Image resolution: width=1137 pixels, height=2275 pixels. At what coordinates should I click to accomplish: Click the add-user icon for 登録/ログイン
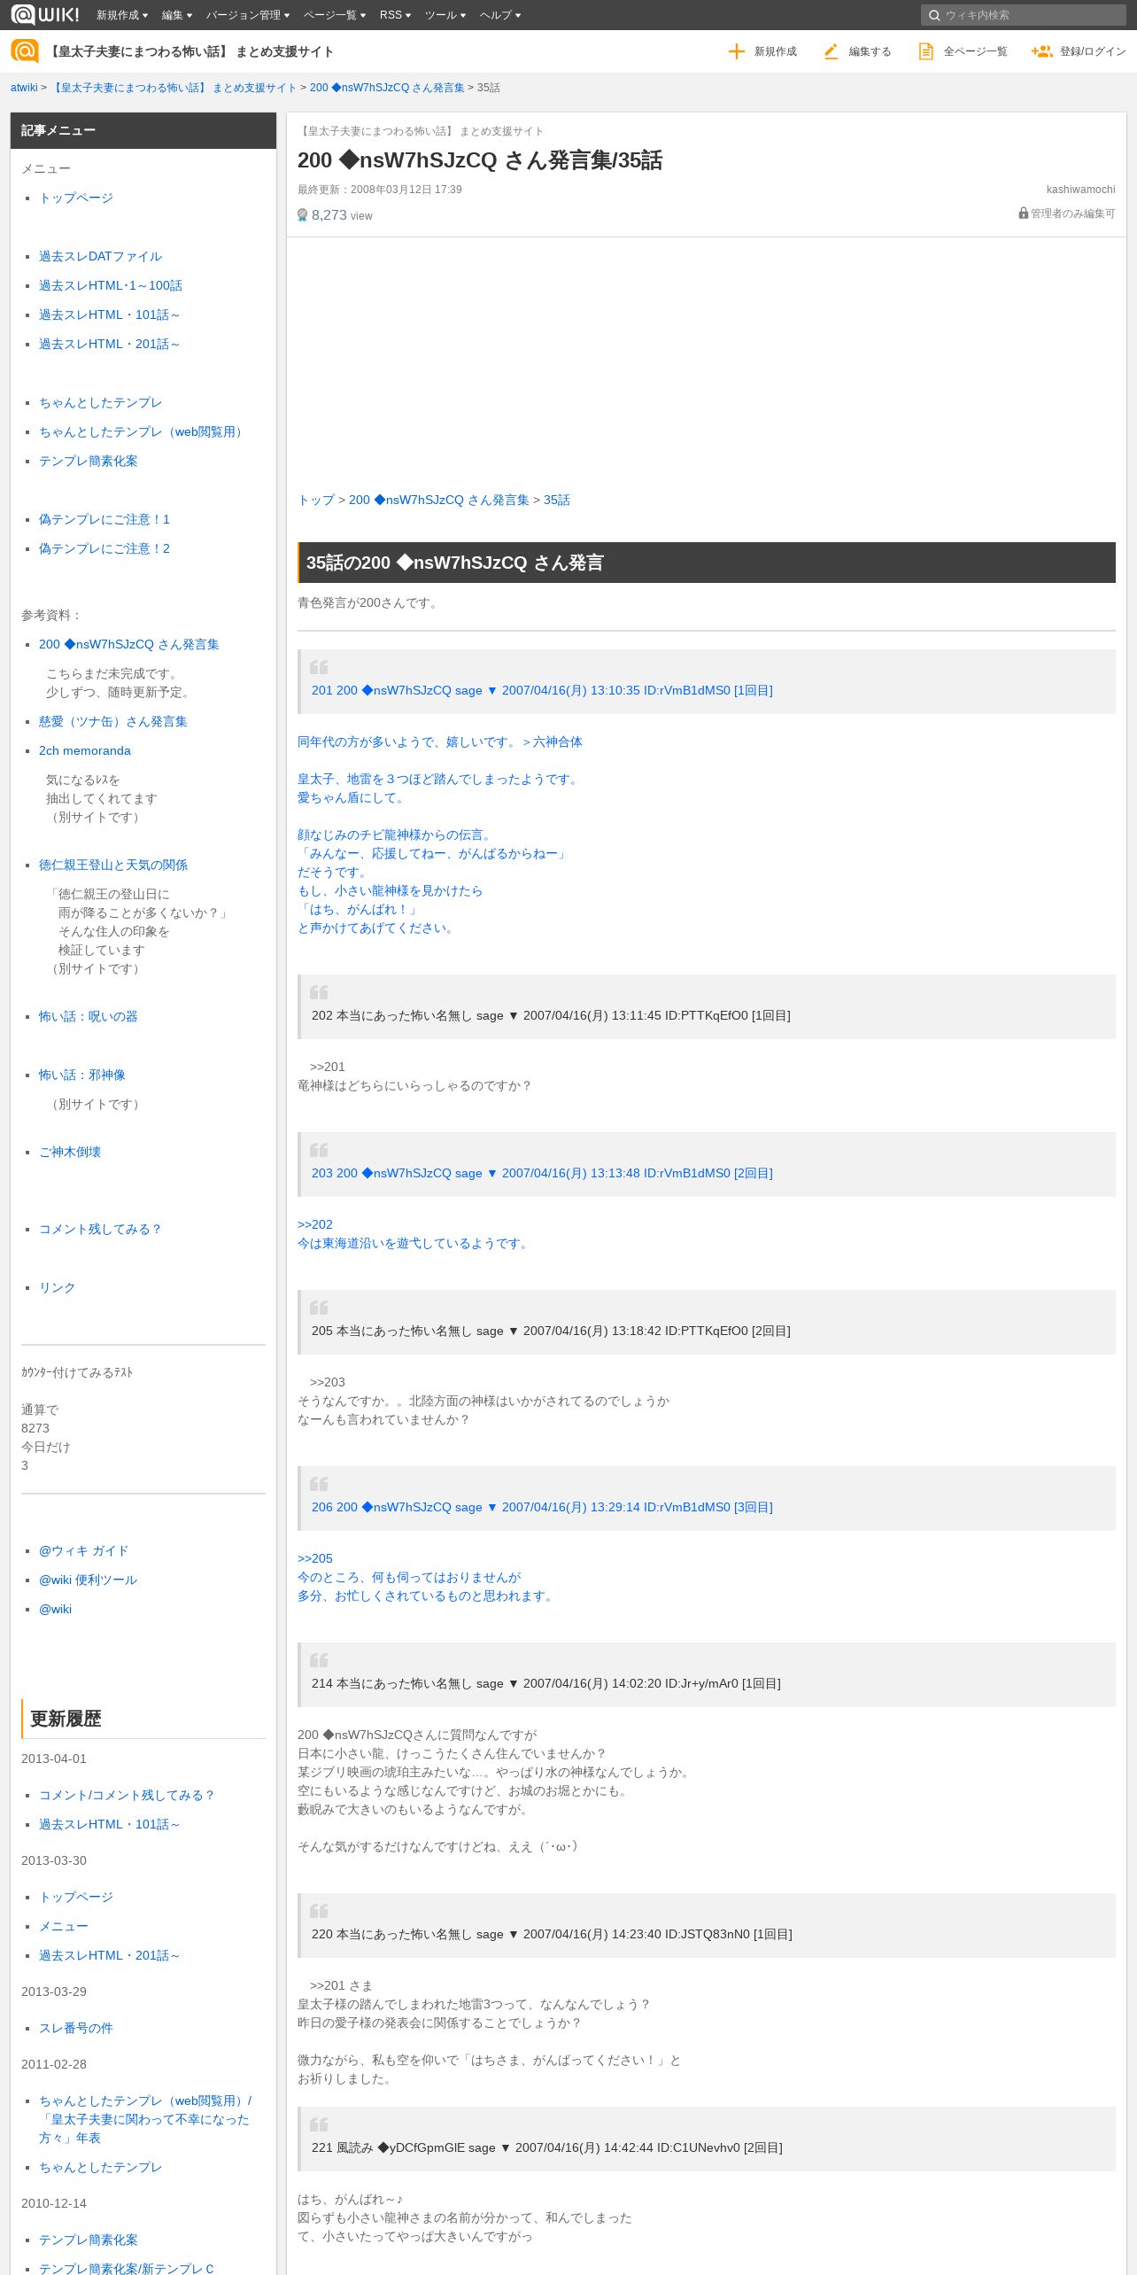click(1041, 51)
